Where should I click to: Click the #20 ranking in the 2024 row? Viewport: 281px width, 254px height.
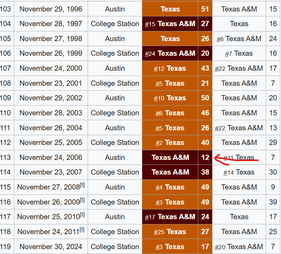220,247
